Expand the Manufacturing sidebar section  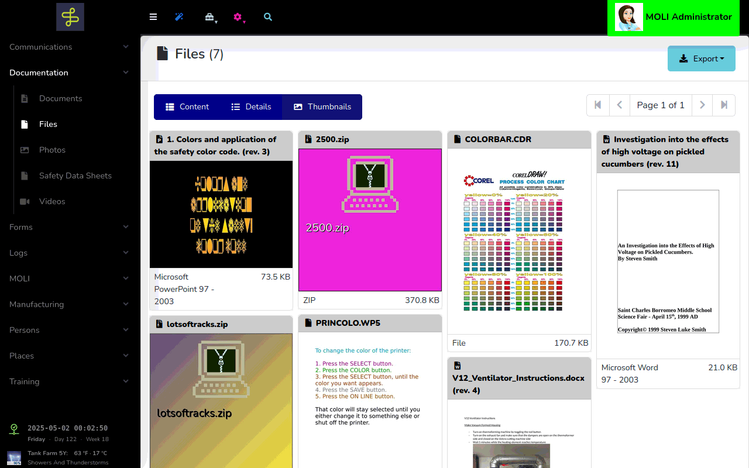pos(70,304)
